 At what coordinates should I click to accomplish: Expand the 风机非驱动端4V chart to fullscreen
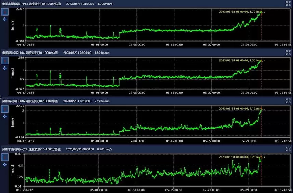(x=288, y=149)
